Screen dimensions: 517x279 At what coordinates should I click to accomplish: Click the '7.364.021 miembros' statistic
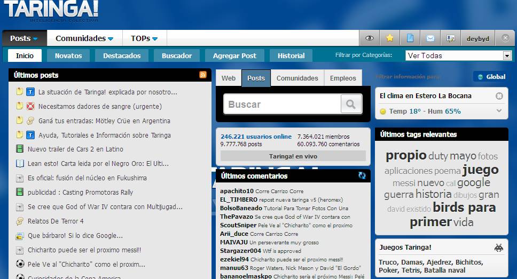[323, 137]
